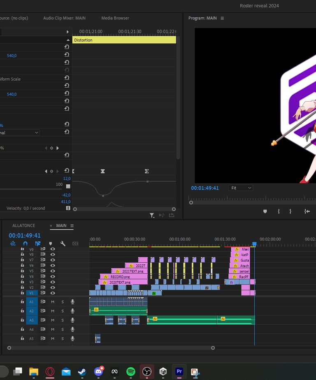316x380 pixels.
Task: Switch to ALLATONCE sequence tab
Action: point(24,226)
